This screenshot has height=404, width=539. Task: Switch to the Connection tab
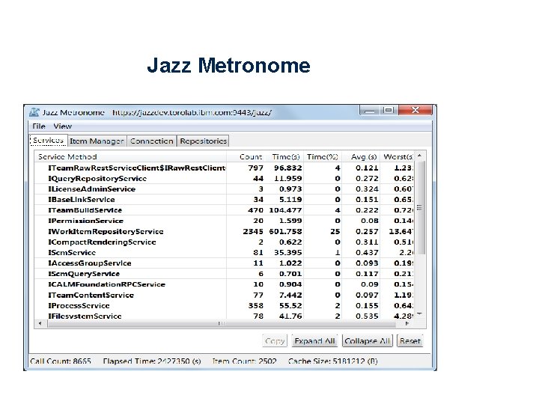click(x=151, y=141)
